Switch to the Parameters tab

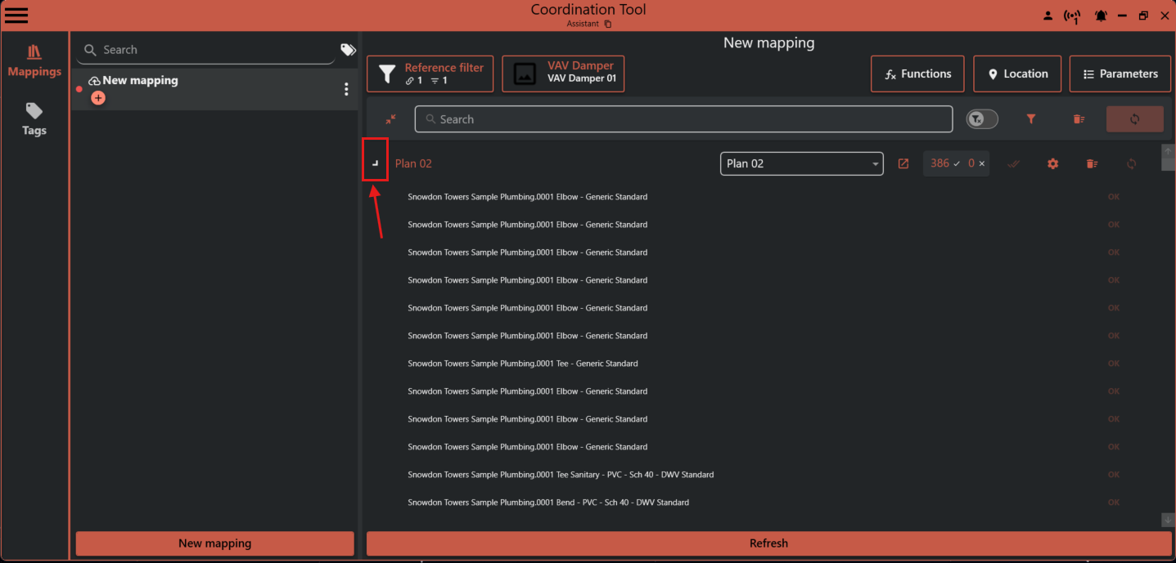pos(1120,74)
